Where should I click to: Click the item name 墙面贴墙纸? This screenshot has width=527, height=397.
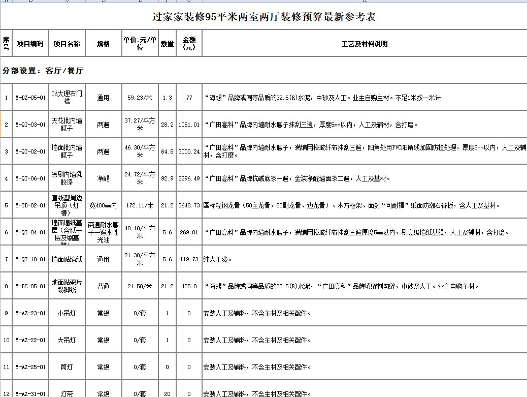67,259
